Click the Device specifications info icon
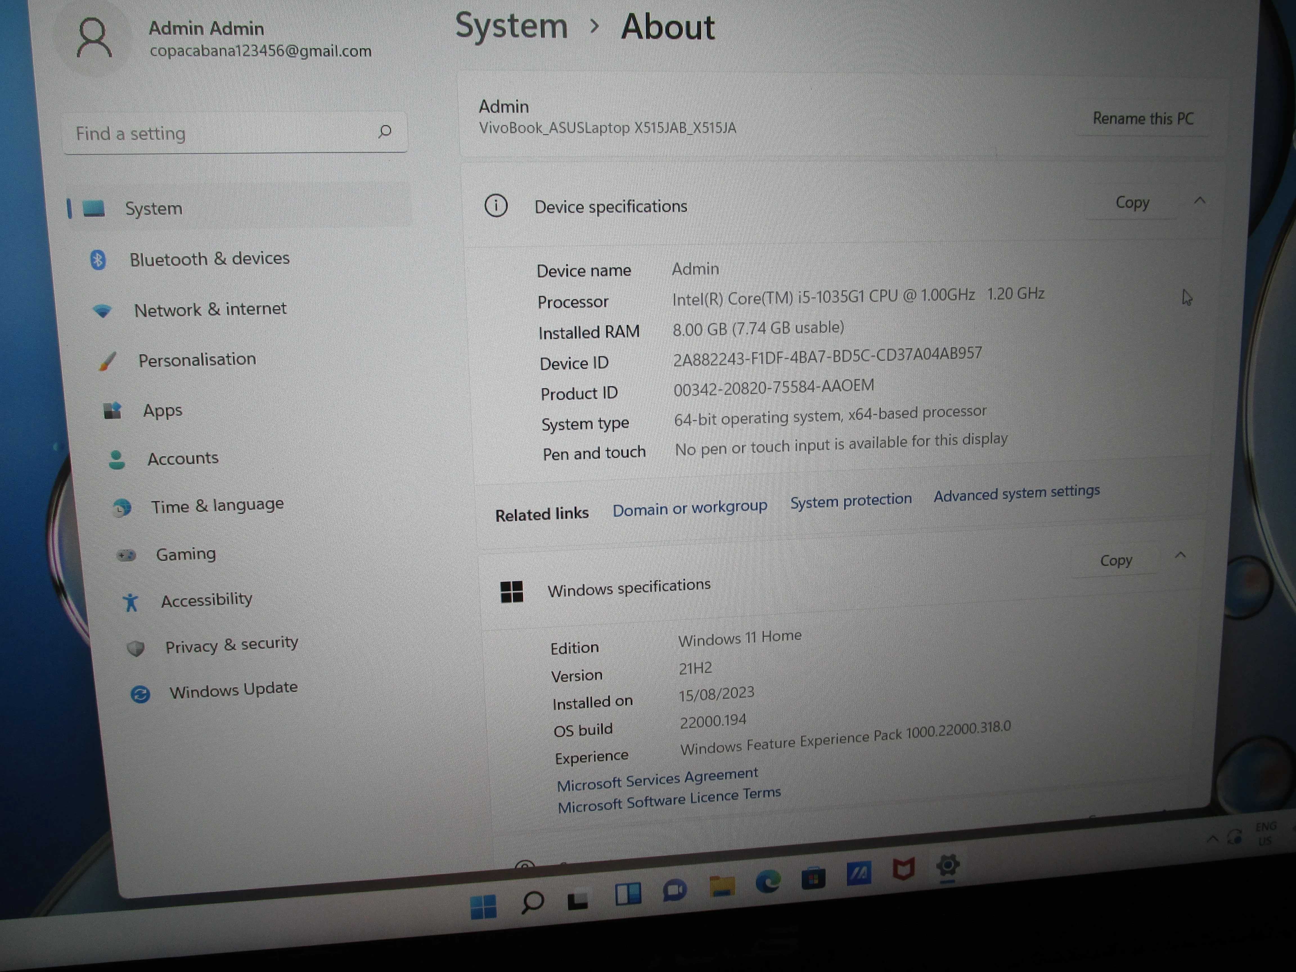1296x972 pixels. click(x=496, y=206)
